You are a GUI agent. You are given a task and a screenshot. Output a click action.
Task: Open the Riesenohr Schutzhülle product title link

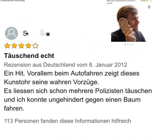[121, 2]
